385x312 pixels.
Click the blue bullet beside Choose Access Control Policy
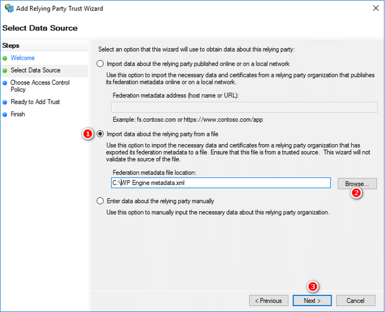pos(5,83)
